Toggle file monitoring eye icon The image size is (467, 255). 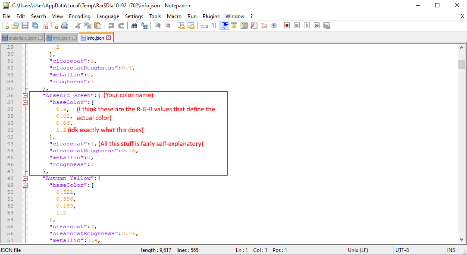[274, 25]
